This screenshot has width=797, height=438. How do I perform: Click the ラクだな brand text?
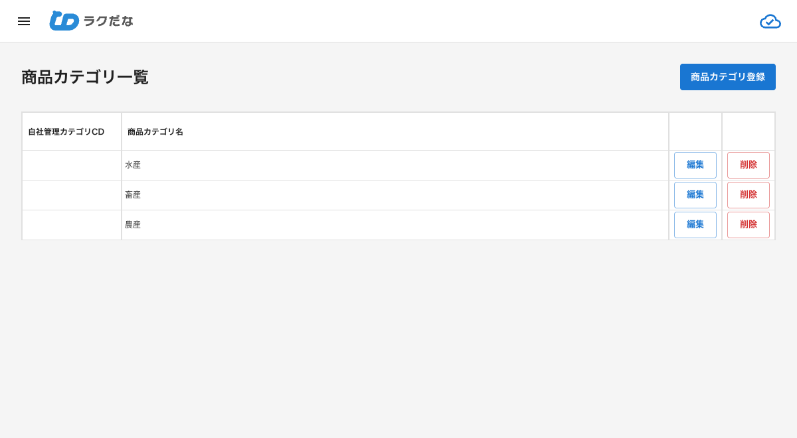tap(108, 21)
